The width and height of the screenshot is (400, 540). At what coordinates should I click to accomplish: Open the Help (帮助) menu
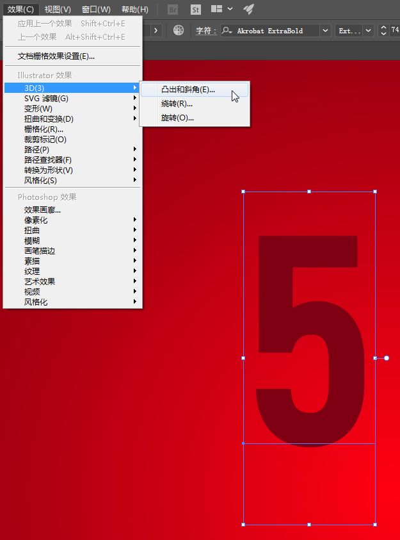(134, 10)
